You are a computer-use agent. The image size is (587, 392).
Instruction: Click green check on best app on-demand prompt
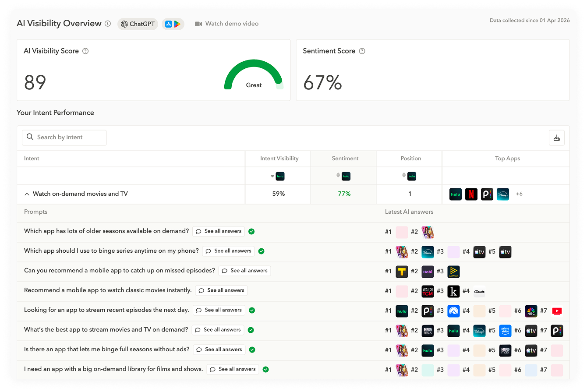pyautogui.click(x=251, y=330)
